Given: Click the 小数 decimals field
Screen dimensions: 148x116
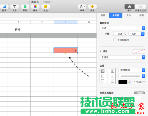Looking at the screenshot, I should pyautogui.click(x=118, y=34).
